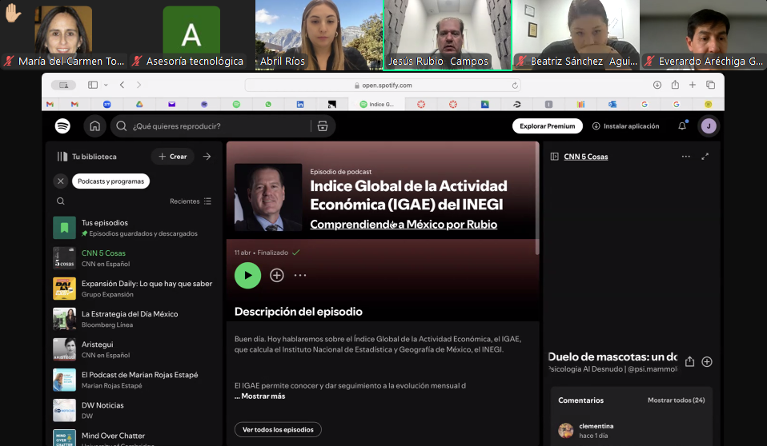Switch to the first Gmail tab
This screenshot has width=767, height=446.
point(50,104)
